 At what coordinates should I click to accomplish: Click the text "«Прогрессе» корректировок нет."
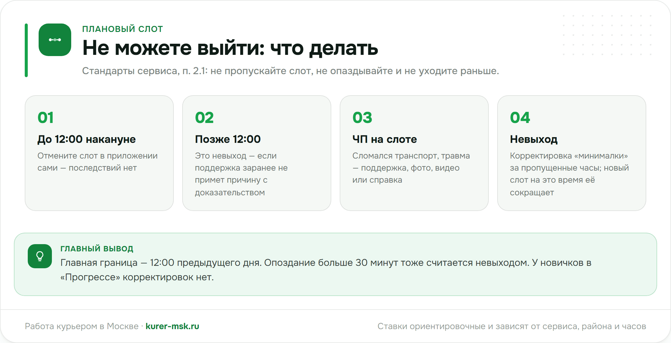pyautogui.click(x=137, y=277)
